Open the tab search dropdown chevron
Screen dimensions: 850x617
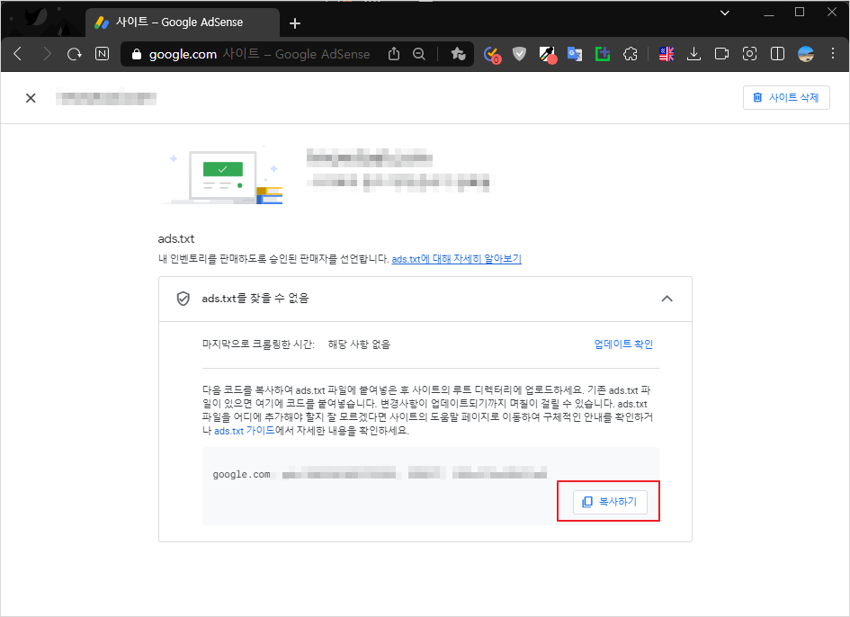725,13
